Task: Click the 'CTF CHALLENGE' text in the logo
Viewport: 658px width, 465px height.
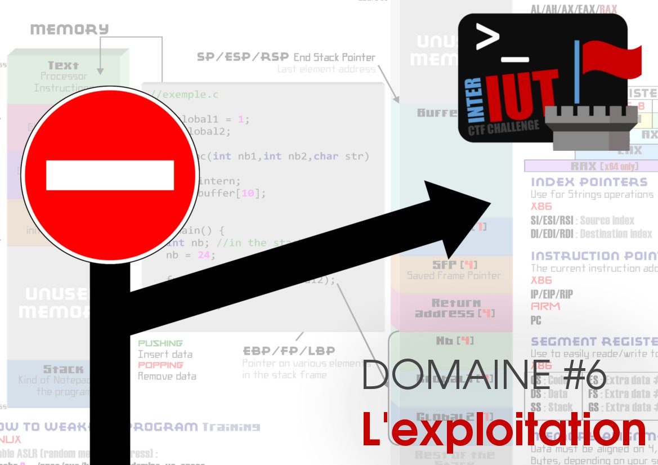Action: click(504, 127)
